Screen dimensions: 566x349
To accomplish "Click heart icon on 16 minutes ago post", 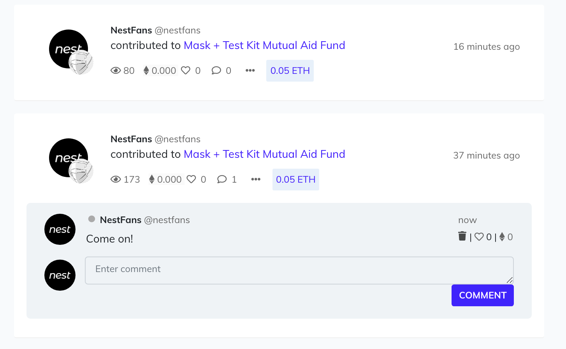I will 186,70.
